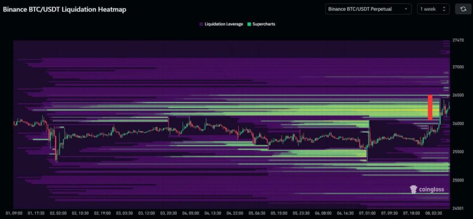Click the 06, 08:00 time axis label
The image size is (473, 219).
click(323, 213)
